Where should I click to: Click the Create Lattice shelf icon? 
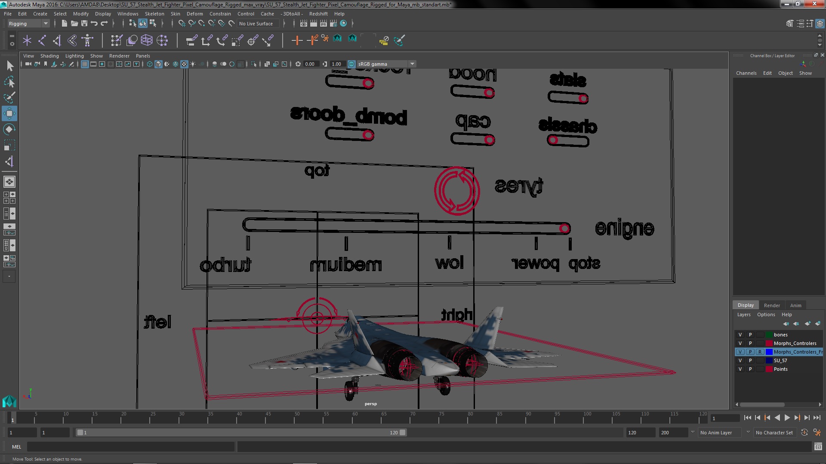[x=147, y=40]
